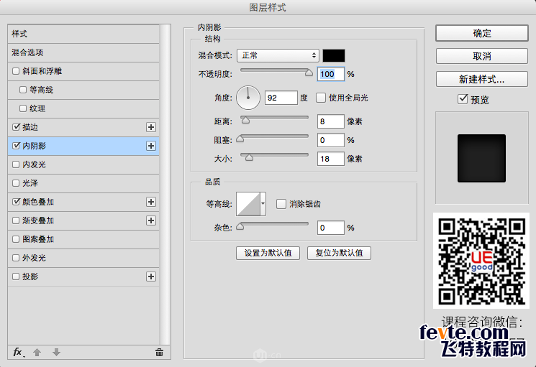Screen dimensions: 536x367
Task: Click the 距离 input field showing 8
Action: pyautogui.click(x=330, y=121)
